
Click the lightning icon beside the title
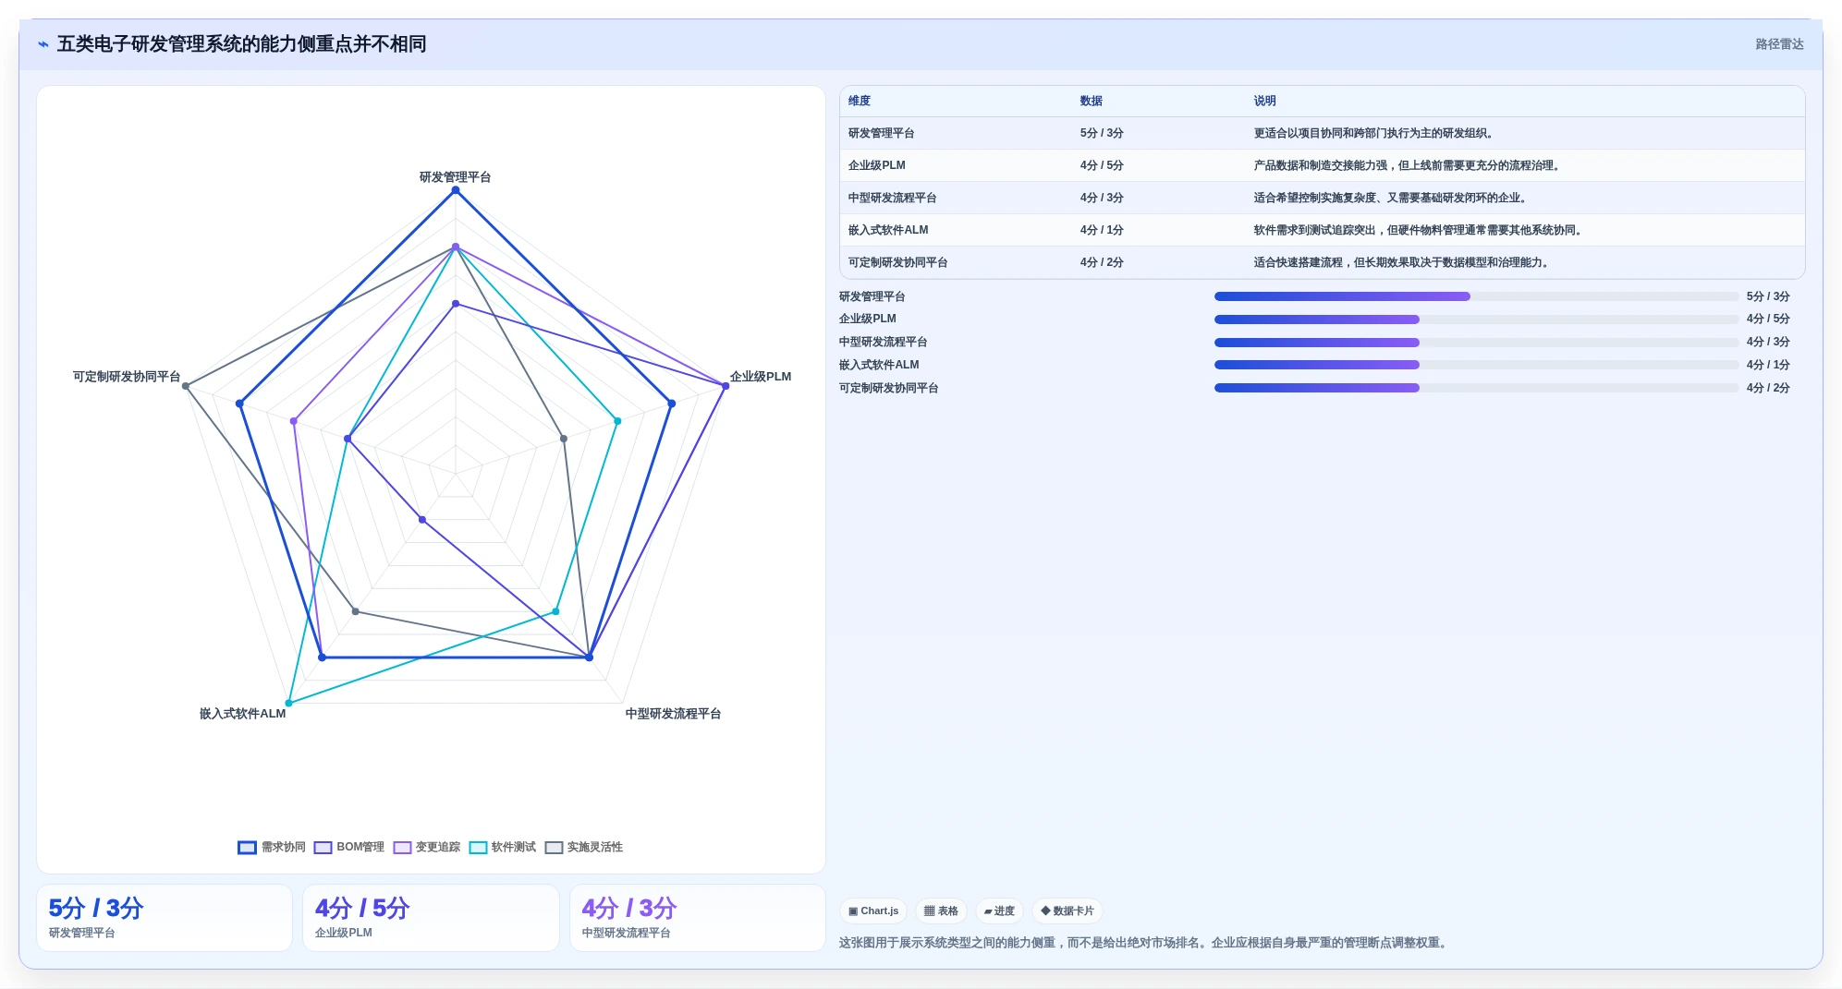click(x=43, y=44)
